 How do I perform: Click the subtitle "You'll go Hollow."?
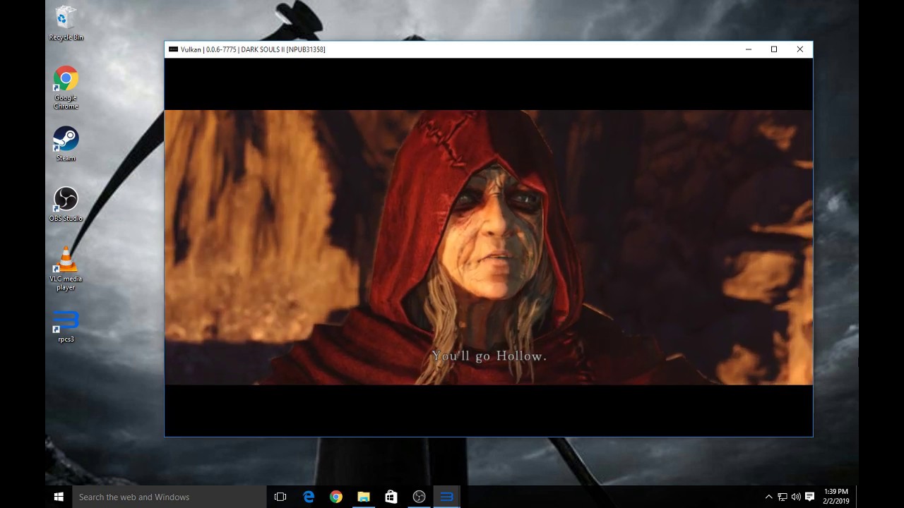click(489, 356)
